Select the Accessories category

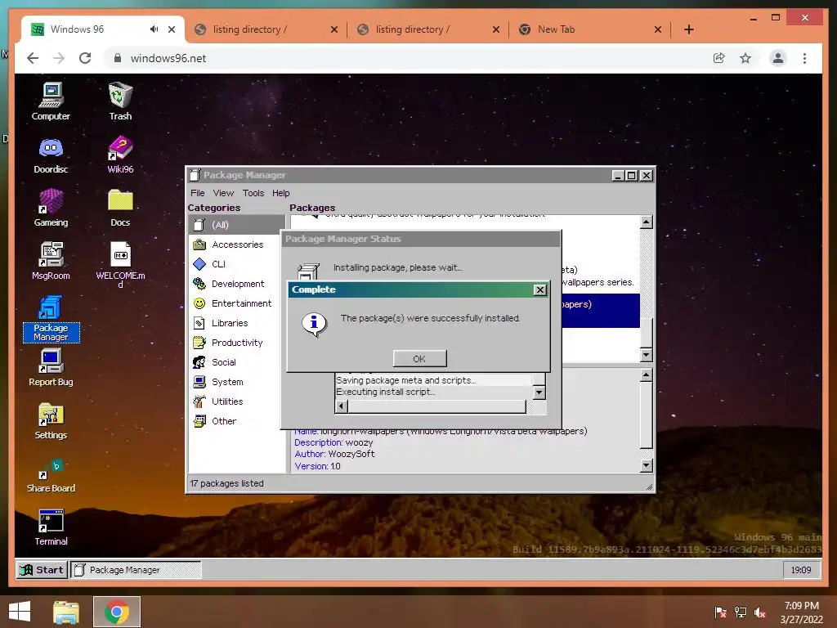point(236,244)
